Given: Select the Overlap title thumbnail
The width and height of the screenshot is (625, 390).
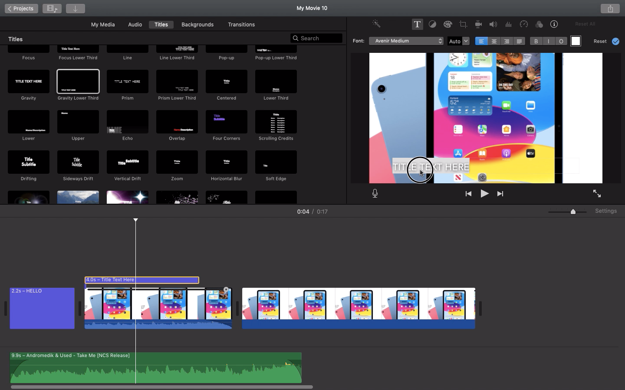Looking at the screenshot, I should click(177, 122).
